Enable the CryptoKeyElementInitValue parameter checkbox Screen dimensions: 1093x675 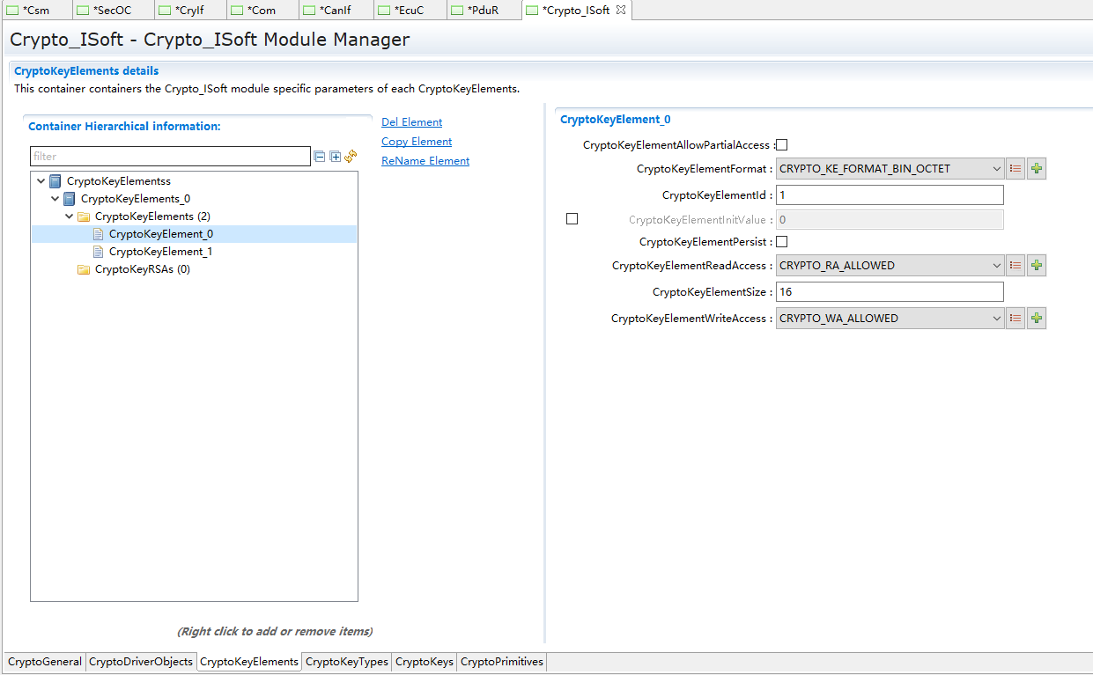pos(572,219)
